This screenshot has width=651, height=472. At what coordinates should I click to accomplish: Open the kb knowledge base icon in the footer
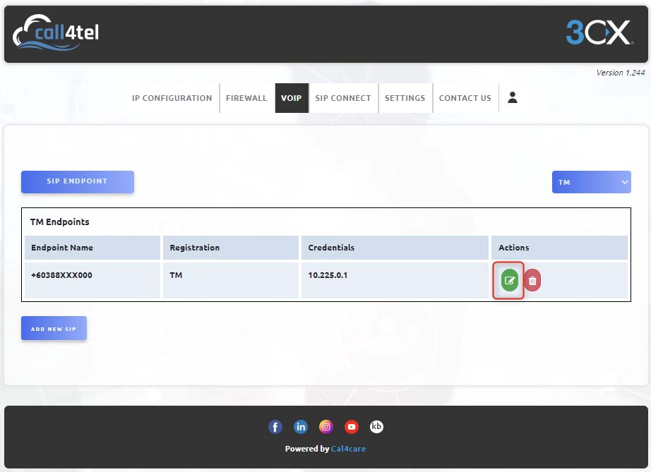coord(376,426)
